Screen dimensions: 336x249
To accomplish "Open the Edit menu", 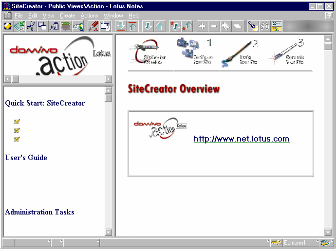I will pyautogui.click(x=33, y=16).
